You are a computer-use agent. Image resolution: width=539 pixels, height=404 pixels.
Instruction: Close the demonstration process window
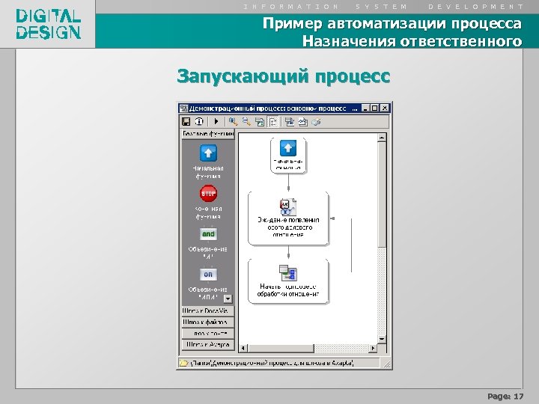(x=385, y=108)
